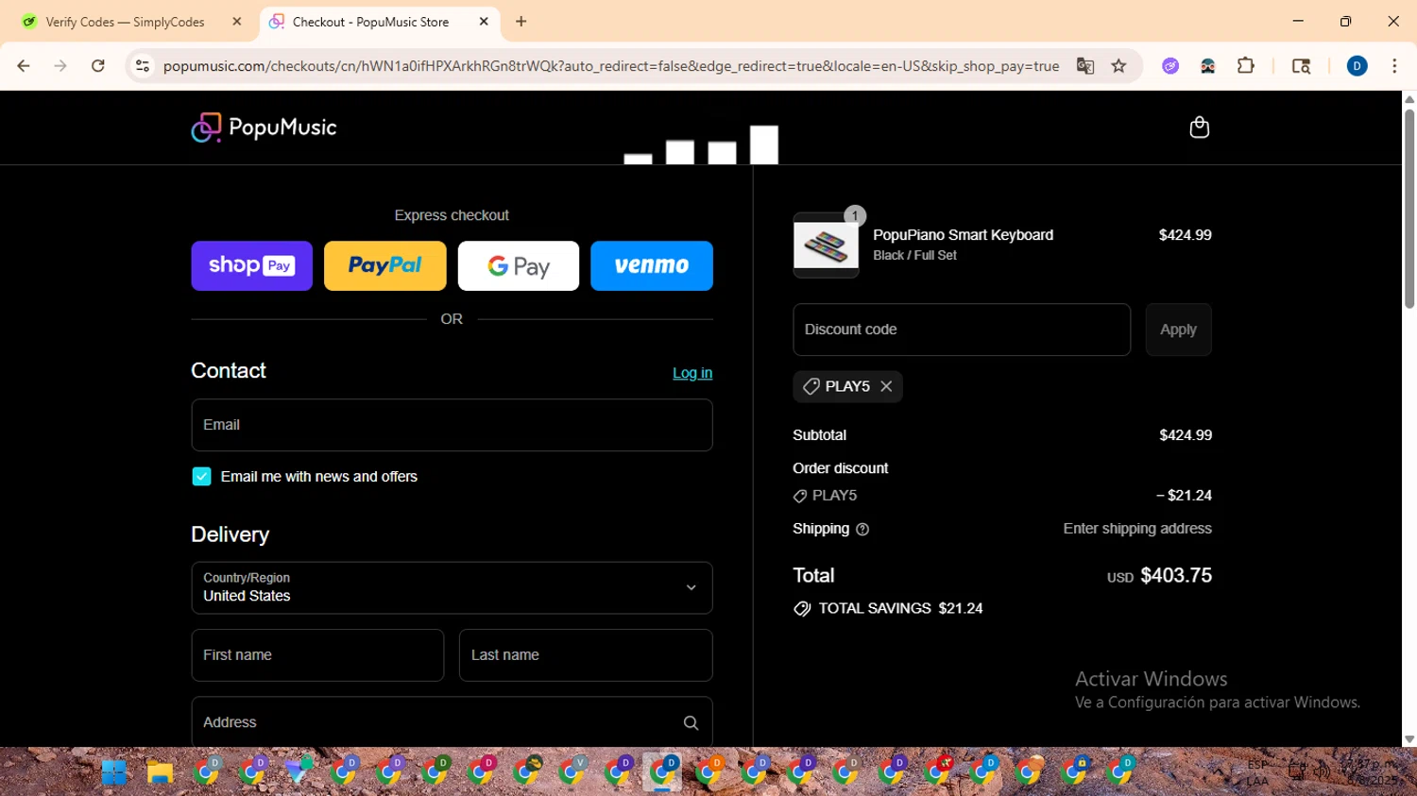Uncheck Email me with news and offers
Screen dimensions: 1417x796
[x=201, y=477]
